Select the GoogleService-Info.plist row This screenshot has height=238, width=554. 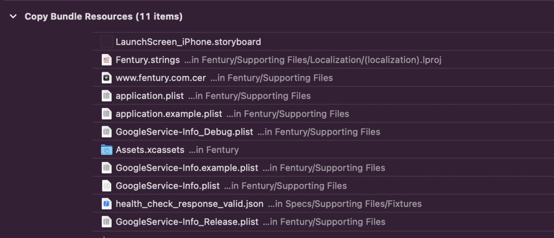pos(323,186)
